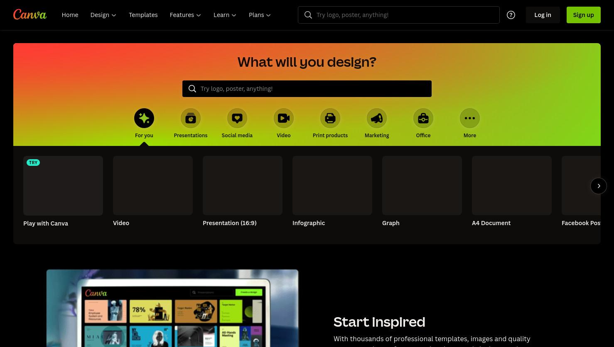The width and height of the screenshot is (614, 347).
Task: Click the Presentations label text
Action: click(191, 136)
